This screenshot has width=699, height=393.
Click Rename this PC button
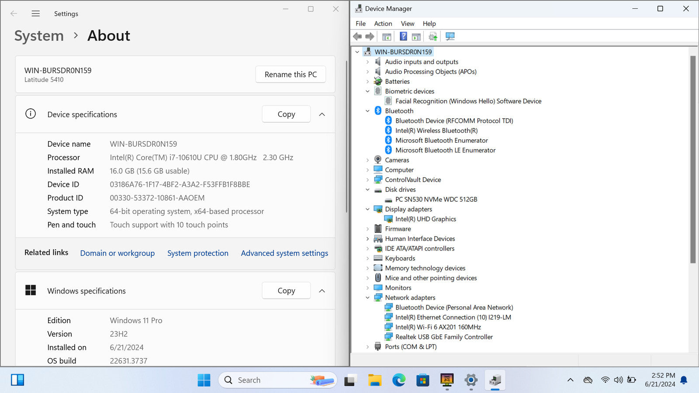(x=291, y=74)
